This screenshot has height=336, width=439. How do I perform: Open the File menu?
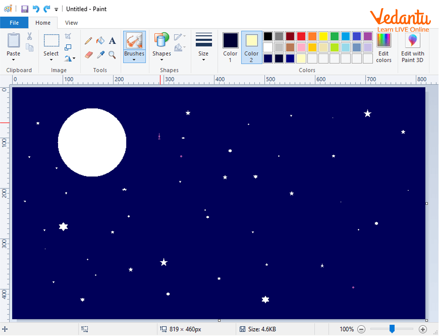click(14, 23)
